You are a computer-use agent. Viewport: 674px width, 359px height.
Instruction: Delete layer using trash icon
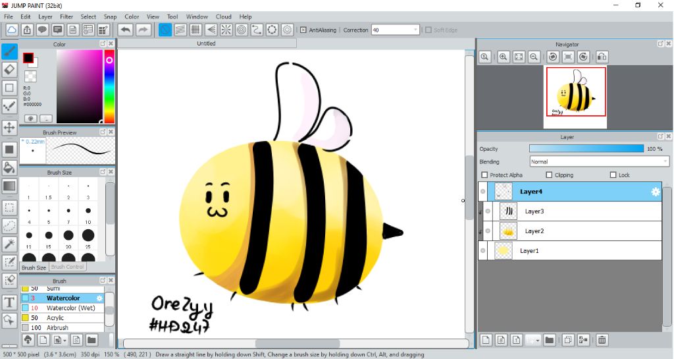pos(602,340)
